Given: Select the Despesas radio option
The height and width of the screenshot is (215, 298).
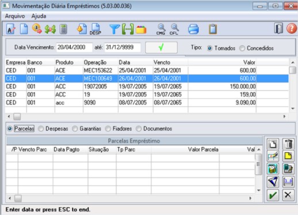Looking at the screenshot, I should coord(41,129).
